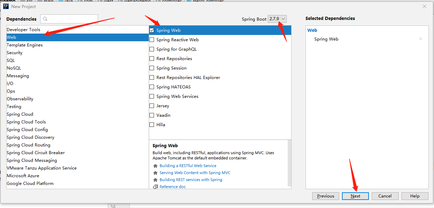
Task: Select Google Cloud Platform category
Action: (x=78, y=184)
